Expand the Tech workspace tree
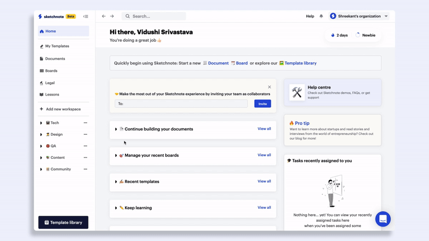The image size is (429, 241). (41, 123)
